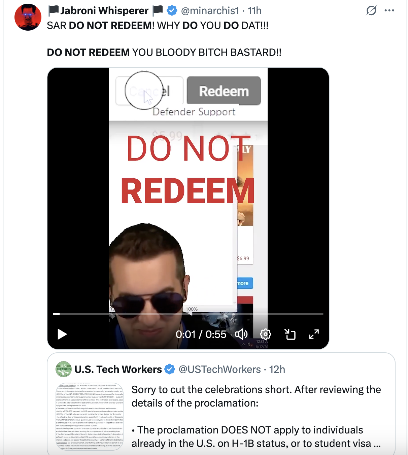Image resolution: width=408 pixels, height=455 pixels.
Task: Play the video
Action: click(x=62, y=334)
